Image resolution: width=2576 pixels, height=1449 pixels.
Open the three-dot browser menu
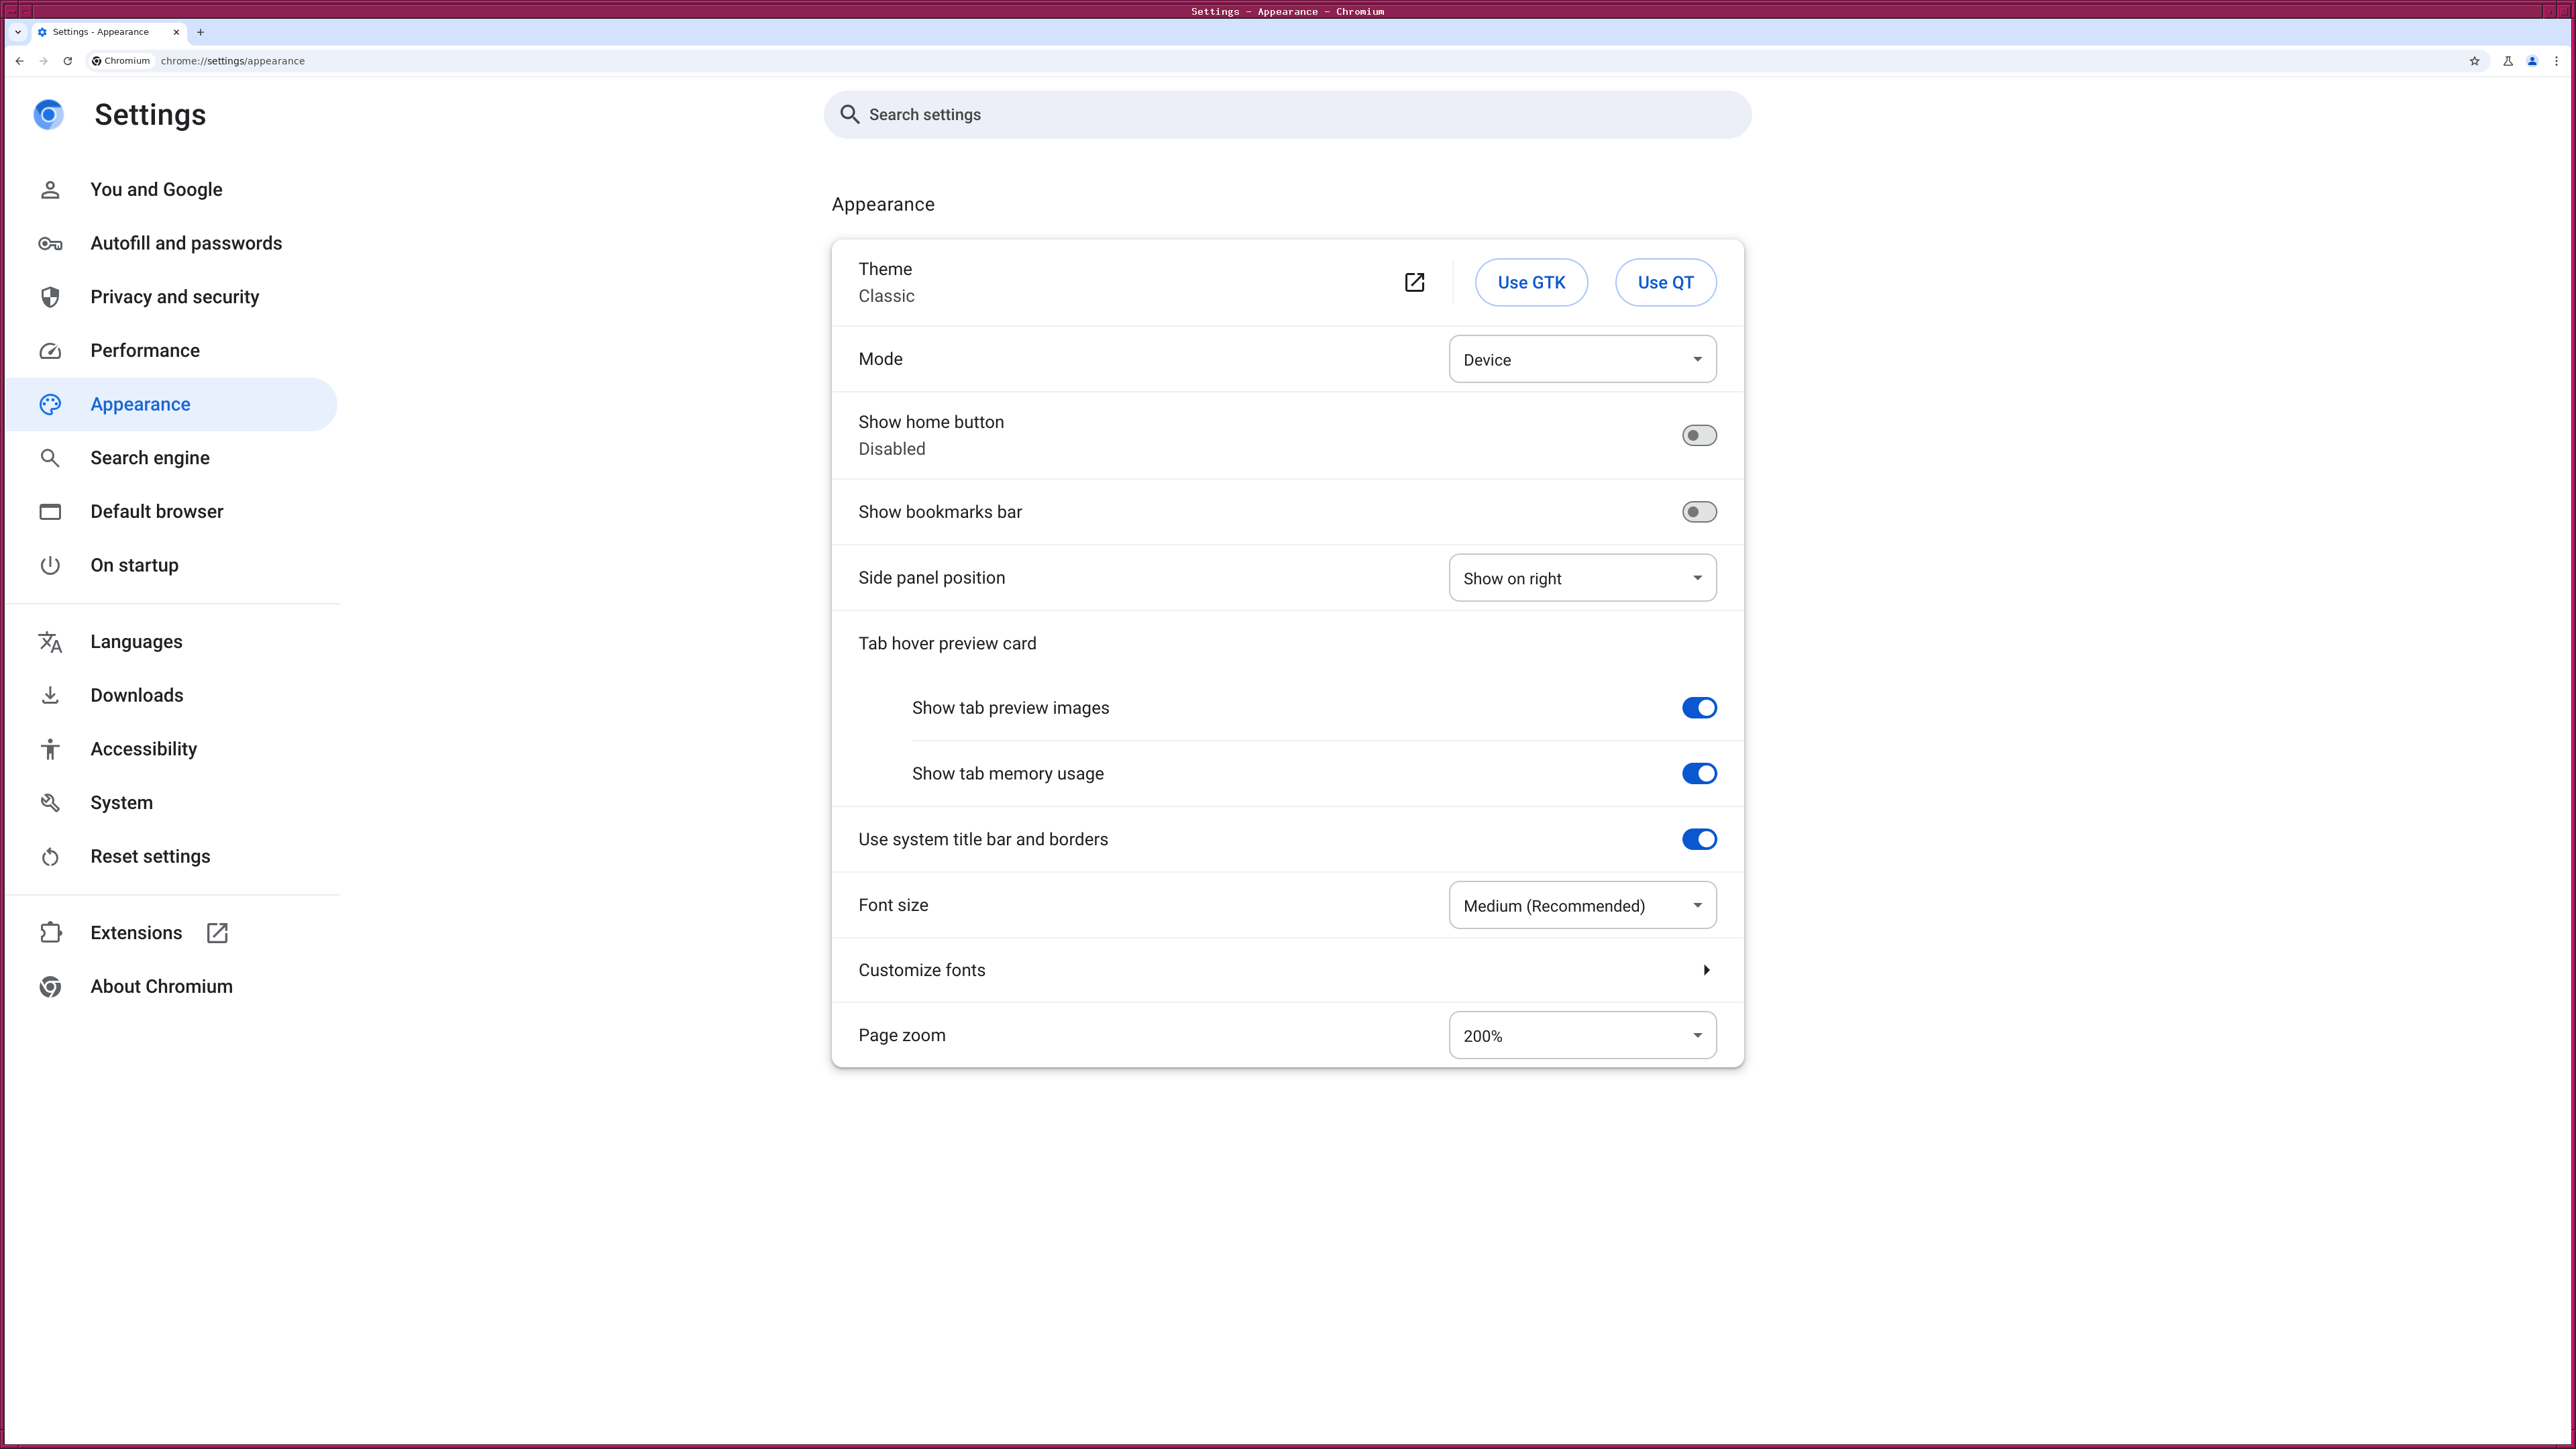(x=2556, y=61)
